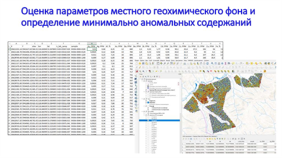Select Excel column H header
The width and height of the screenshot is (282, 158).
coord(92,43)
